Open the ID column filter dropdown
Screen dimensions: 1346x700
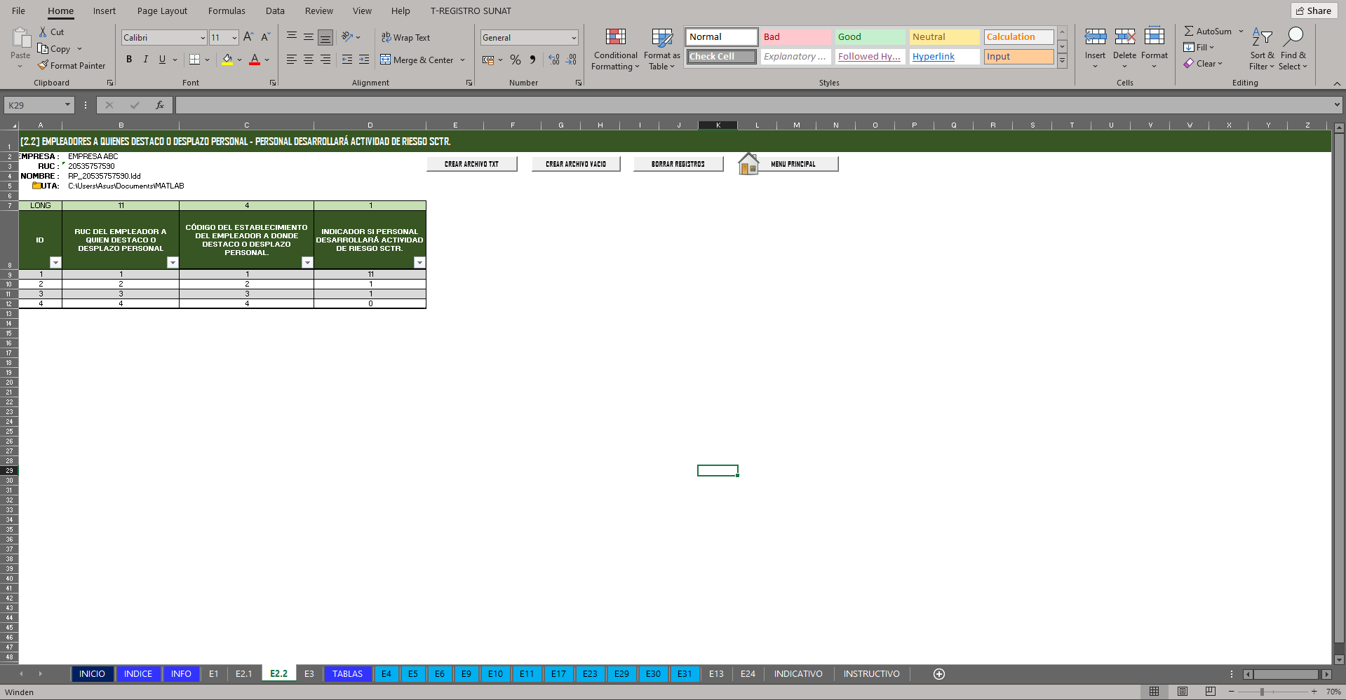(55, 263)
